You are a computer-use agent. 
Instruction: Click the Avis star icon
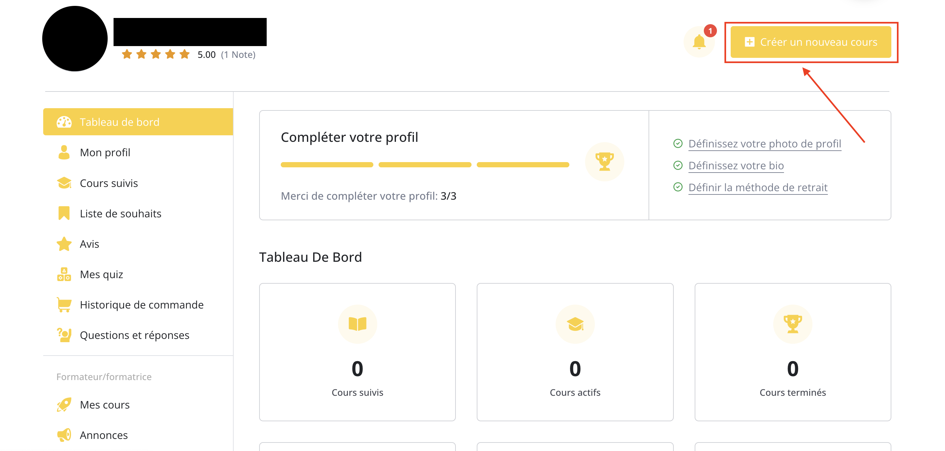click(x=64, y=244)
